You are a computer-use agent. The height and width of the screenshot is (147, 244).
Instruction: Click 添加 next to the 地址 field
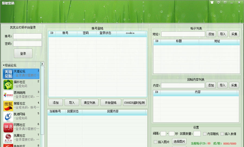[x=211, y=34]
